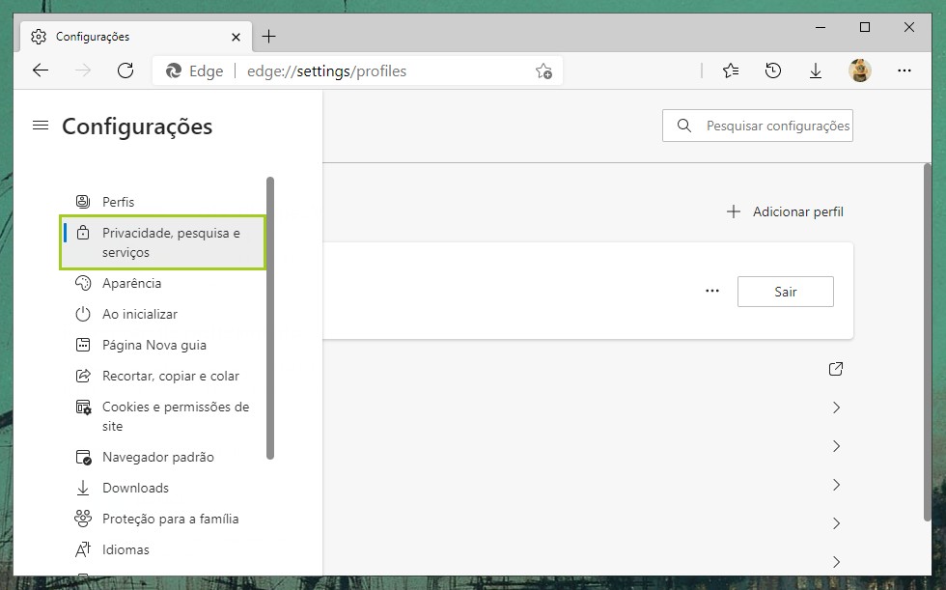Open profile more options ellipsis
Screen dimensions: 946x590
coord(712,291)
